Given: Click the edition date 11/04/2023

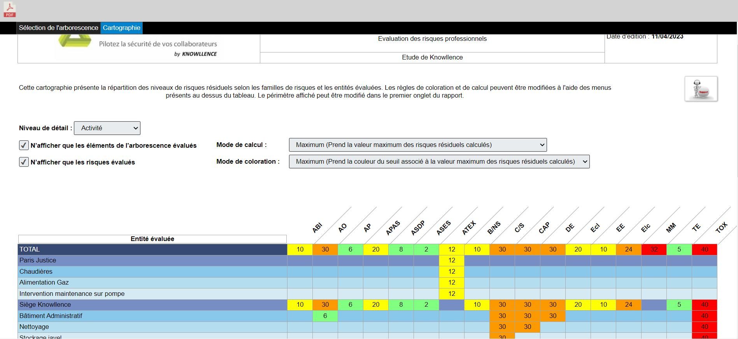Looking at the screenshot, I should (x=667, y=37).
